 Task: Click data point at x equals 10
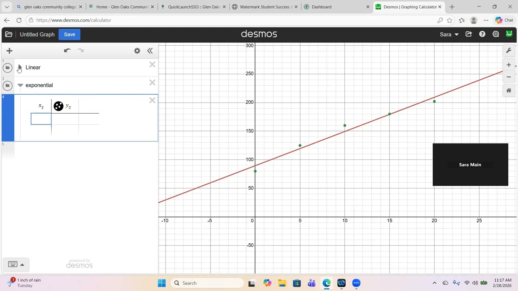click(x=345, y=125)
